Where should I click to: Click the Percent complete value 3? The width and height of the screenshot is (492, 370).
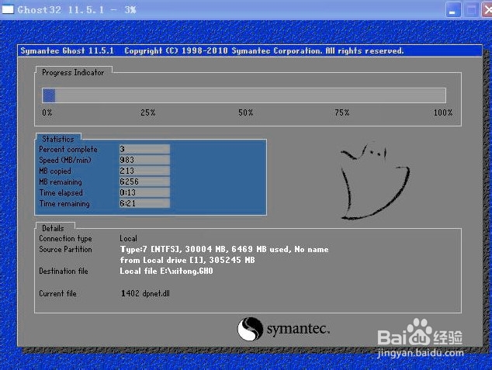coord(144,149)
